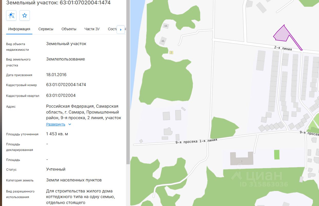
Task: Select the Части ЗУ tab
Action: 92,29
